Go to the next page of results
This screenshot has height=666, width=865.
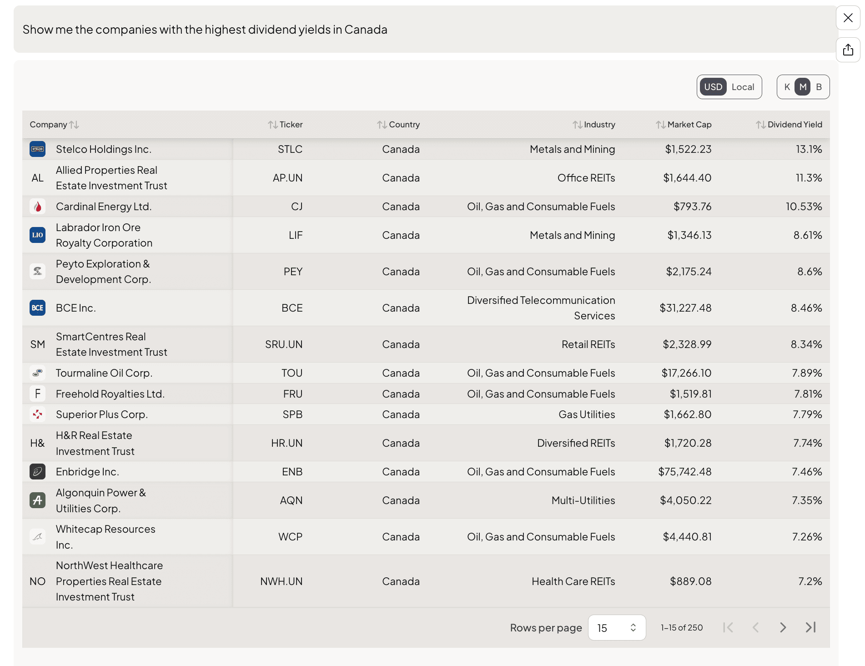pos(783,628)
